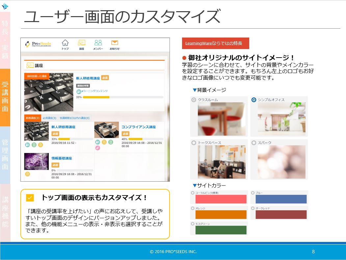Image resolution: width=346 pixels, height=260 pixels.
Task: Open the コンプライアンス講座 course link
Action: click(x=139, y=127)
